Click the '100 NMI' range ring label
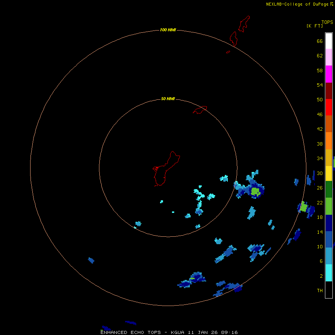 [x=168, y=30]
